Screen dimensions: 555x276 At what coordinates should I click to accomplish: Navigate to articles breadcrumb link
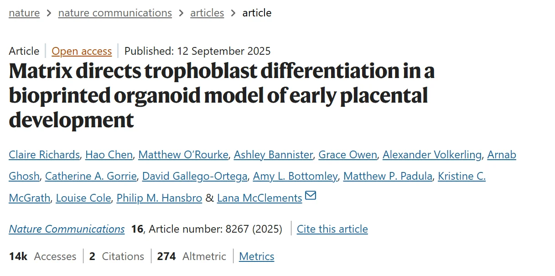(207, 13)
